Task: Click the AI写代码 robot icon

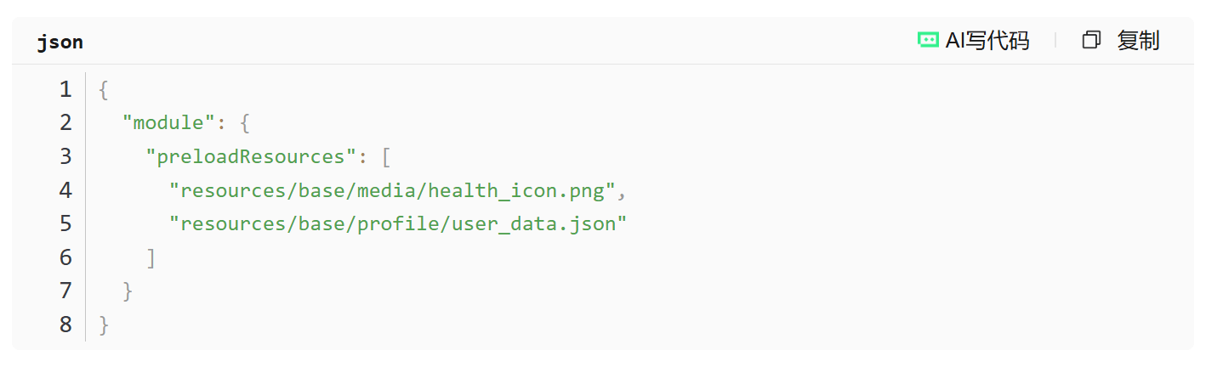Action: (x=929, y=40)
